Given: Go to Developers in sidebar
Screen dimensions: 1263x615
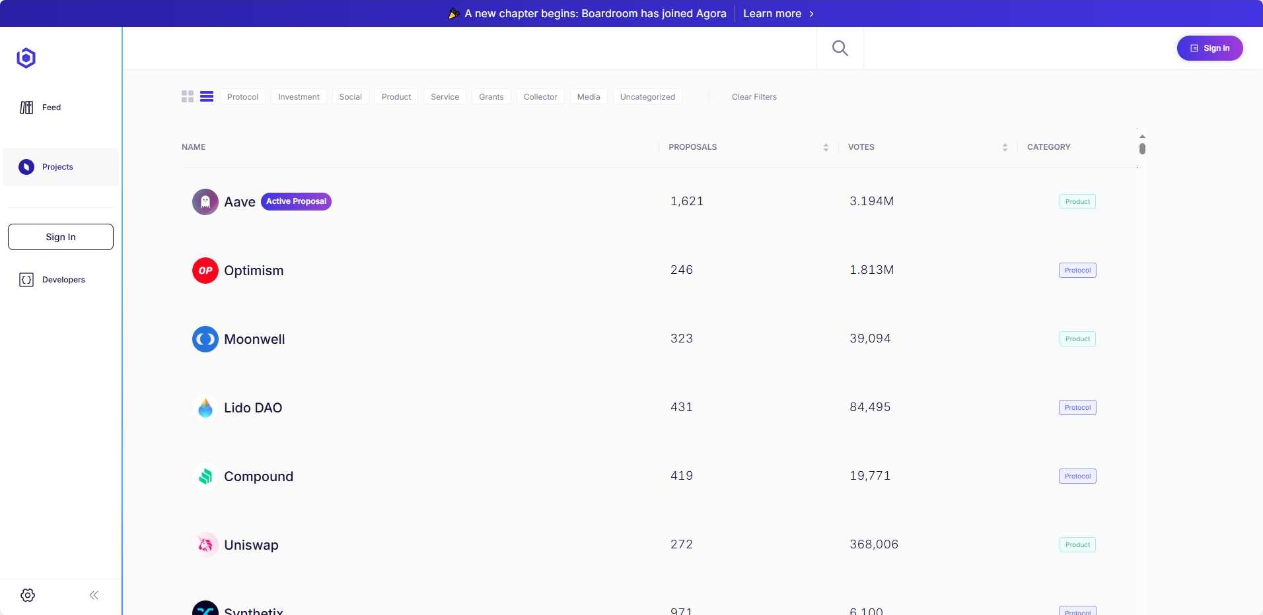Looking at the screenshot, I should pos(63,280).
